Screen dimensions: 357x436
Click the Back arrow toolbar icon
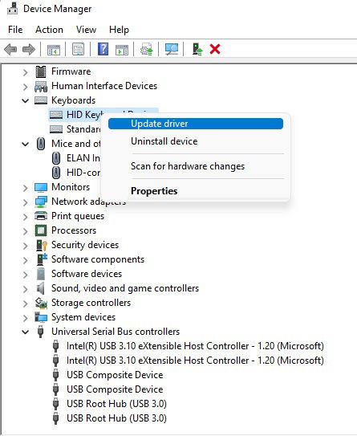tap(10, 50)
